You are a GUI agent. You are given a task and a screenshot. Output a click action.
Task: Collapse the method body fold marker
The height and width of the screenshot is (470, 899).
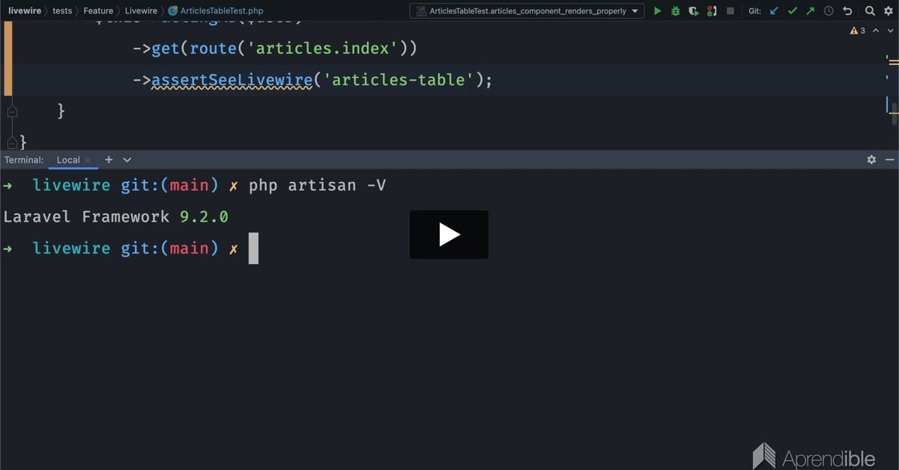(11, 111)
